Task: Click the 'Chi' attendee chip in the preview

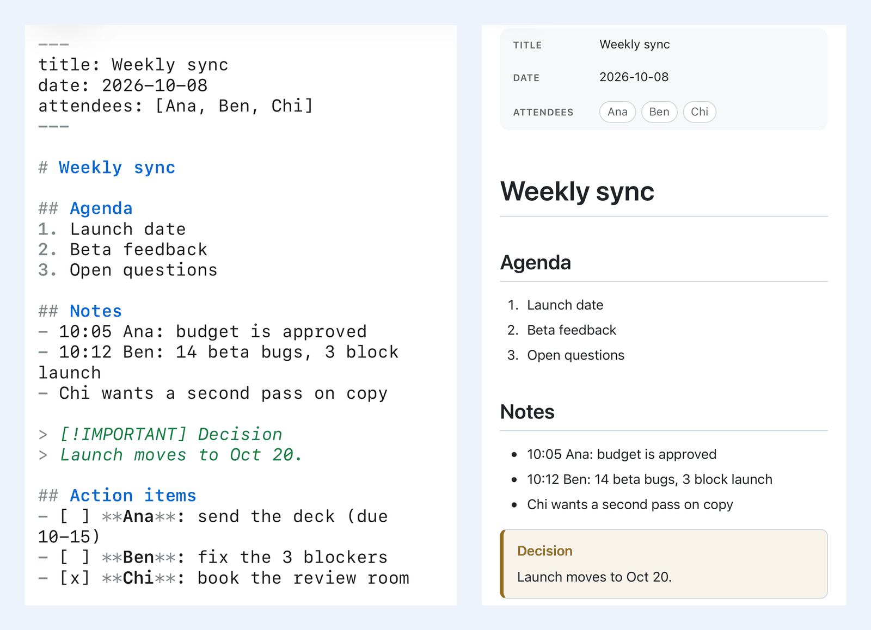Action: tap(700, 112)
